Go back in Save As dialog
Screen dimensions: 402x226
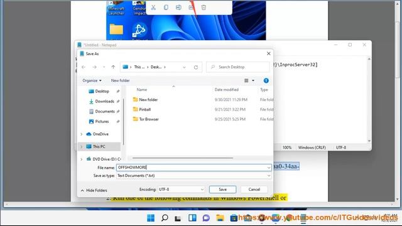pos(84,67)
